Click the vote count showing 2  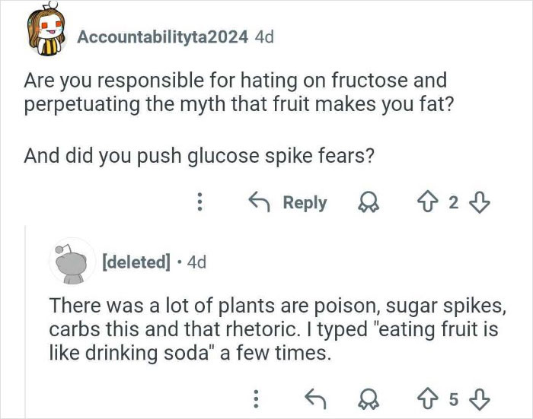453,203
